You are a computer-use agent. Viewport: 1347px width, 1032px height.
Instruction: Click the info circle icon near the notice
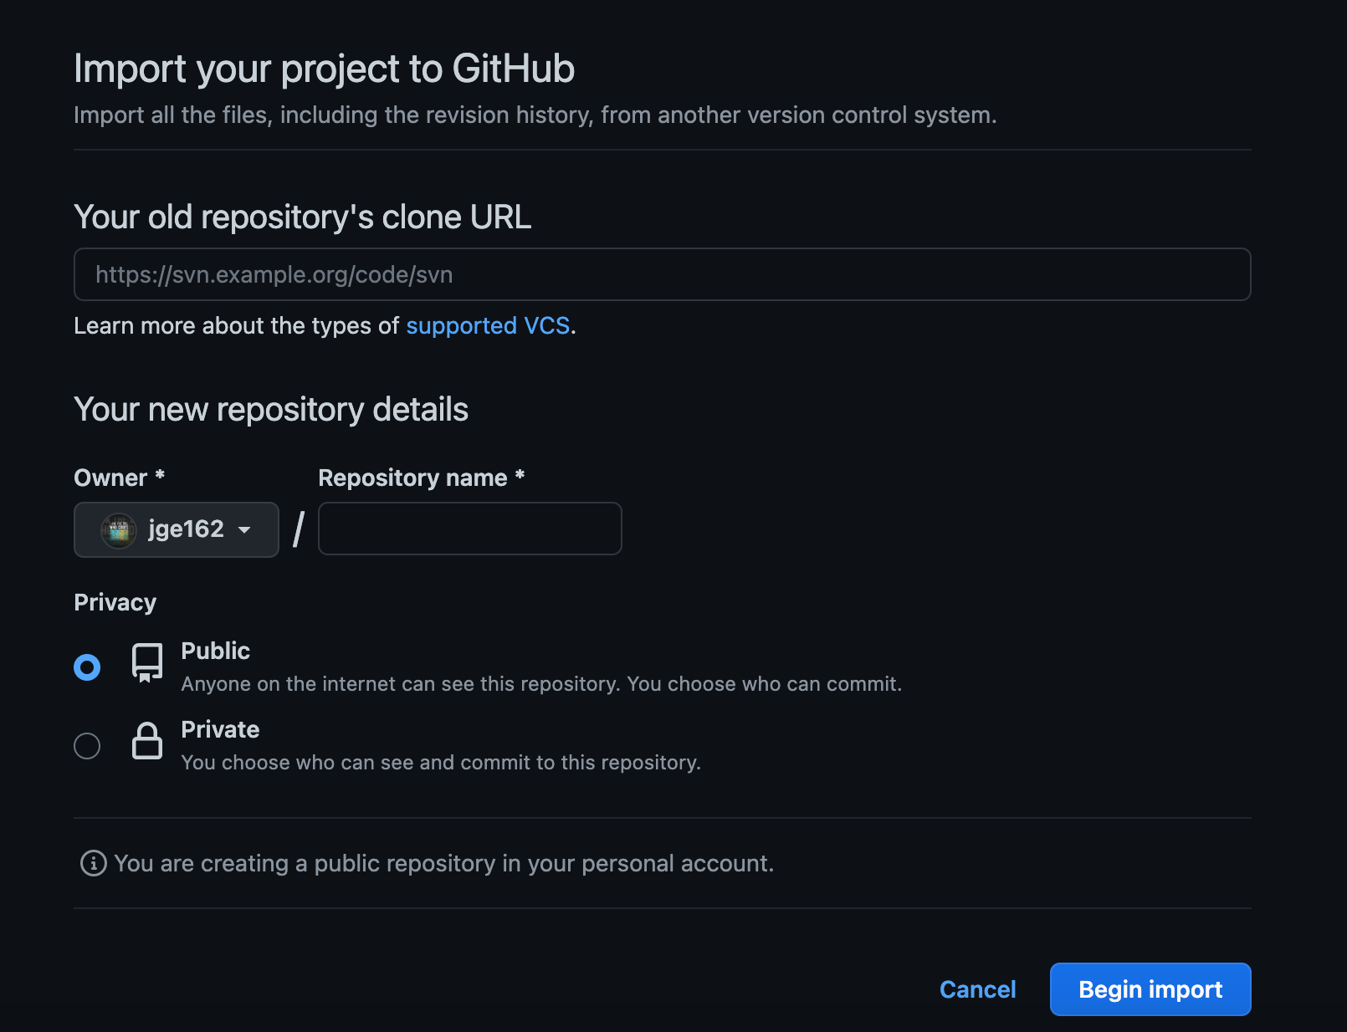[x=91, y=863]
